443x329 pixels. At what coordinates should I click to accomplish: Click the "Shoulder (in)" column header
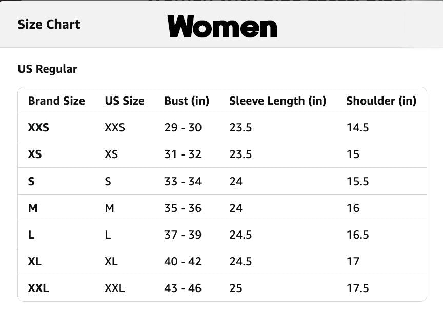pos(381,101)
